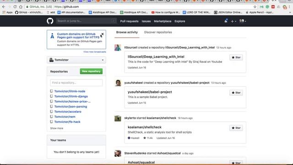This screenshot has width=293, height=165.
Task: Dismiss the custom domains broadcast
Action: [103, 34]
